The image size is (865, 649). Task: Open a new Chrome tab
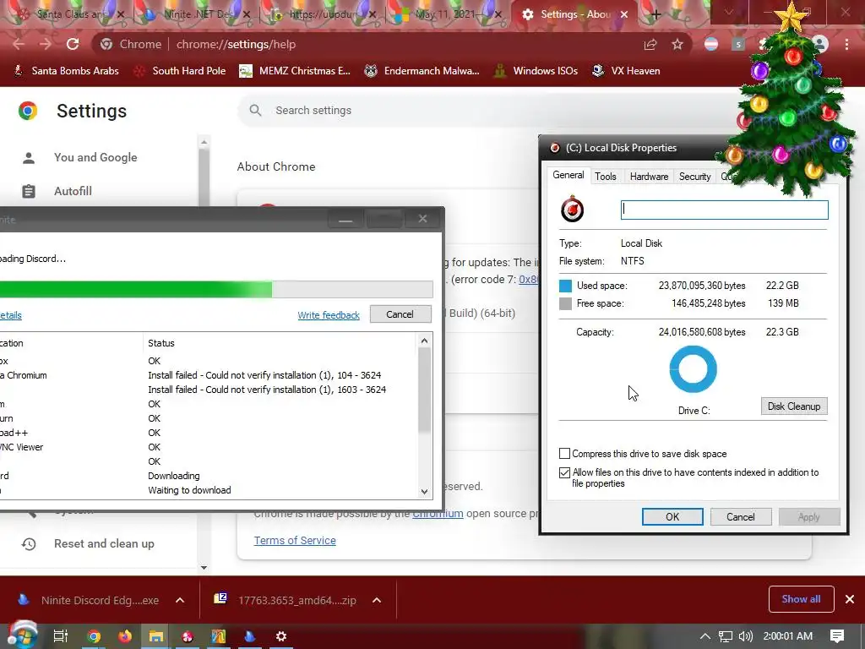pos(656,15)
